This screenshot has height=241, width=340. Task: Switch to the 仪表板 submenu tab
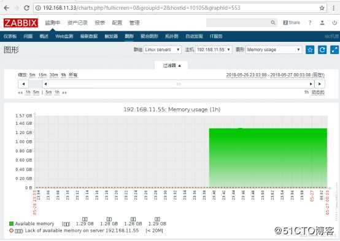click(10, 36)
